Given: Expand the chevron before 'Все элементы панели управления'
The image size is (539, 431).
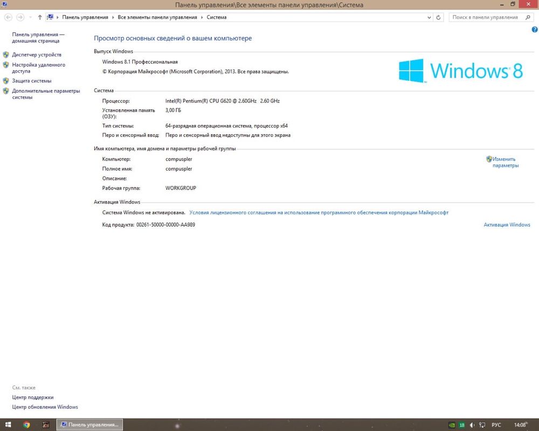Looking at the screenshot, I should [113, 17].
